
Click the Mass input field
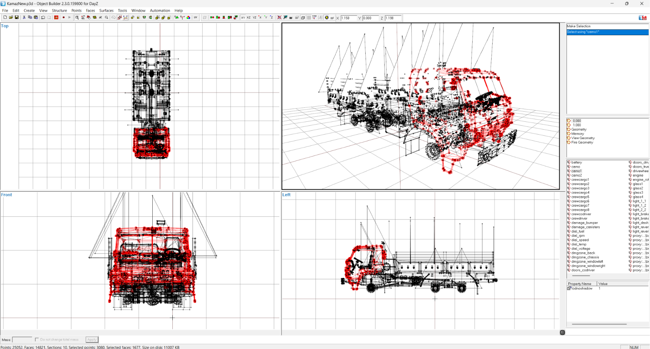(x=22, y=340)
